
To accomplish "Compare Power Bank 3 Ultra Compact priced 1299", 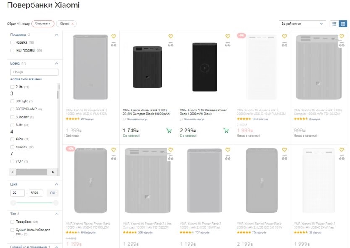I will click(x=171, y=158).
